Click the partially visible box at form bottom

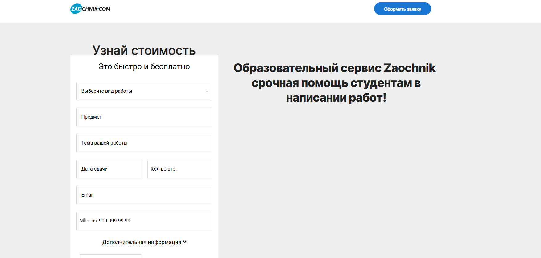110,256
